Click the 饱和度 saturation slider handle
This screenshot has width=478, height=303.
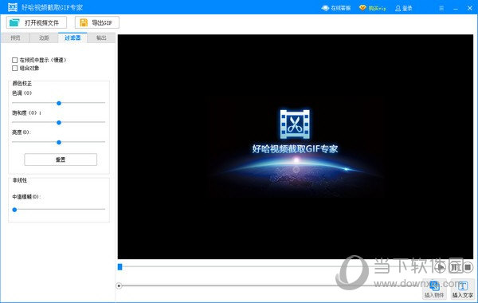pos(59,123)
